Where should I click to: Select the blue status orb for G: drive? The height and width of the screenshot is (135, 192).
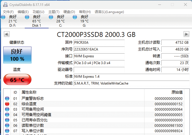click(x=75, y=17)
